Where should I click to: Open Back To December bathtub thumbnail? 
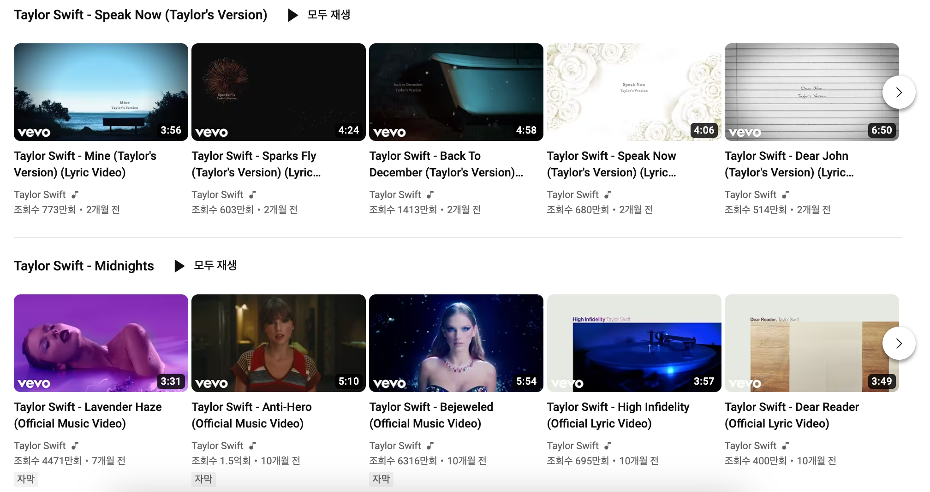pyautogui.click(x=456, y=92)
